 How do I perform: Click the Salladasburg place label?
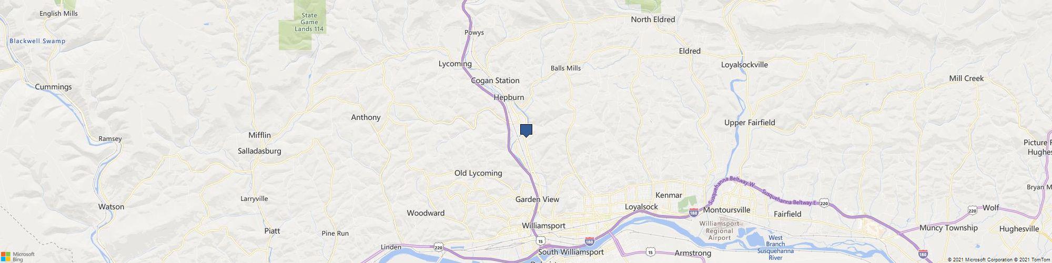point(259,151)
